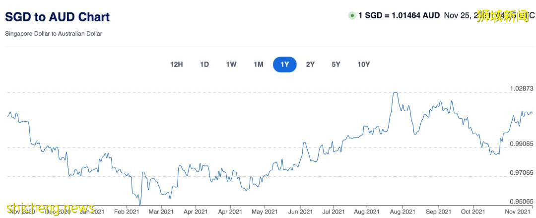Choose the 1W time range
536x218 pixels.
click(x=231, y=64)
